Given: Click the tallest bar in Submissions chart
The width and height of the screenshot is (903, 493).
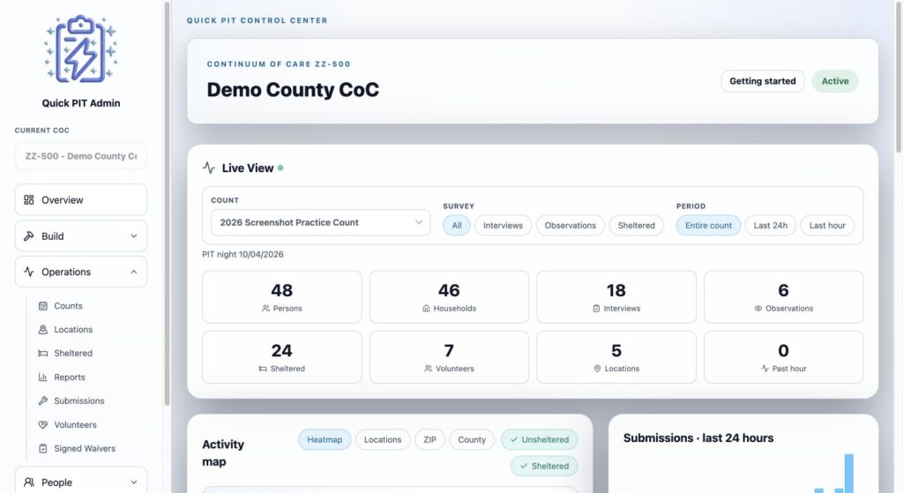Looking at the screenshot, I should tap(849, 474).
